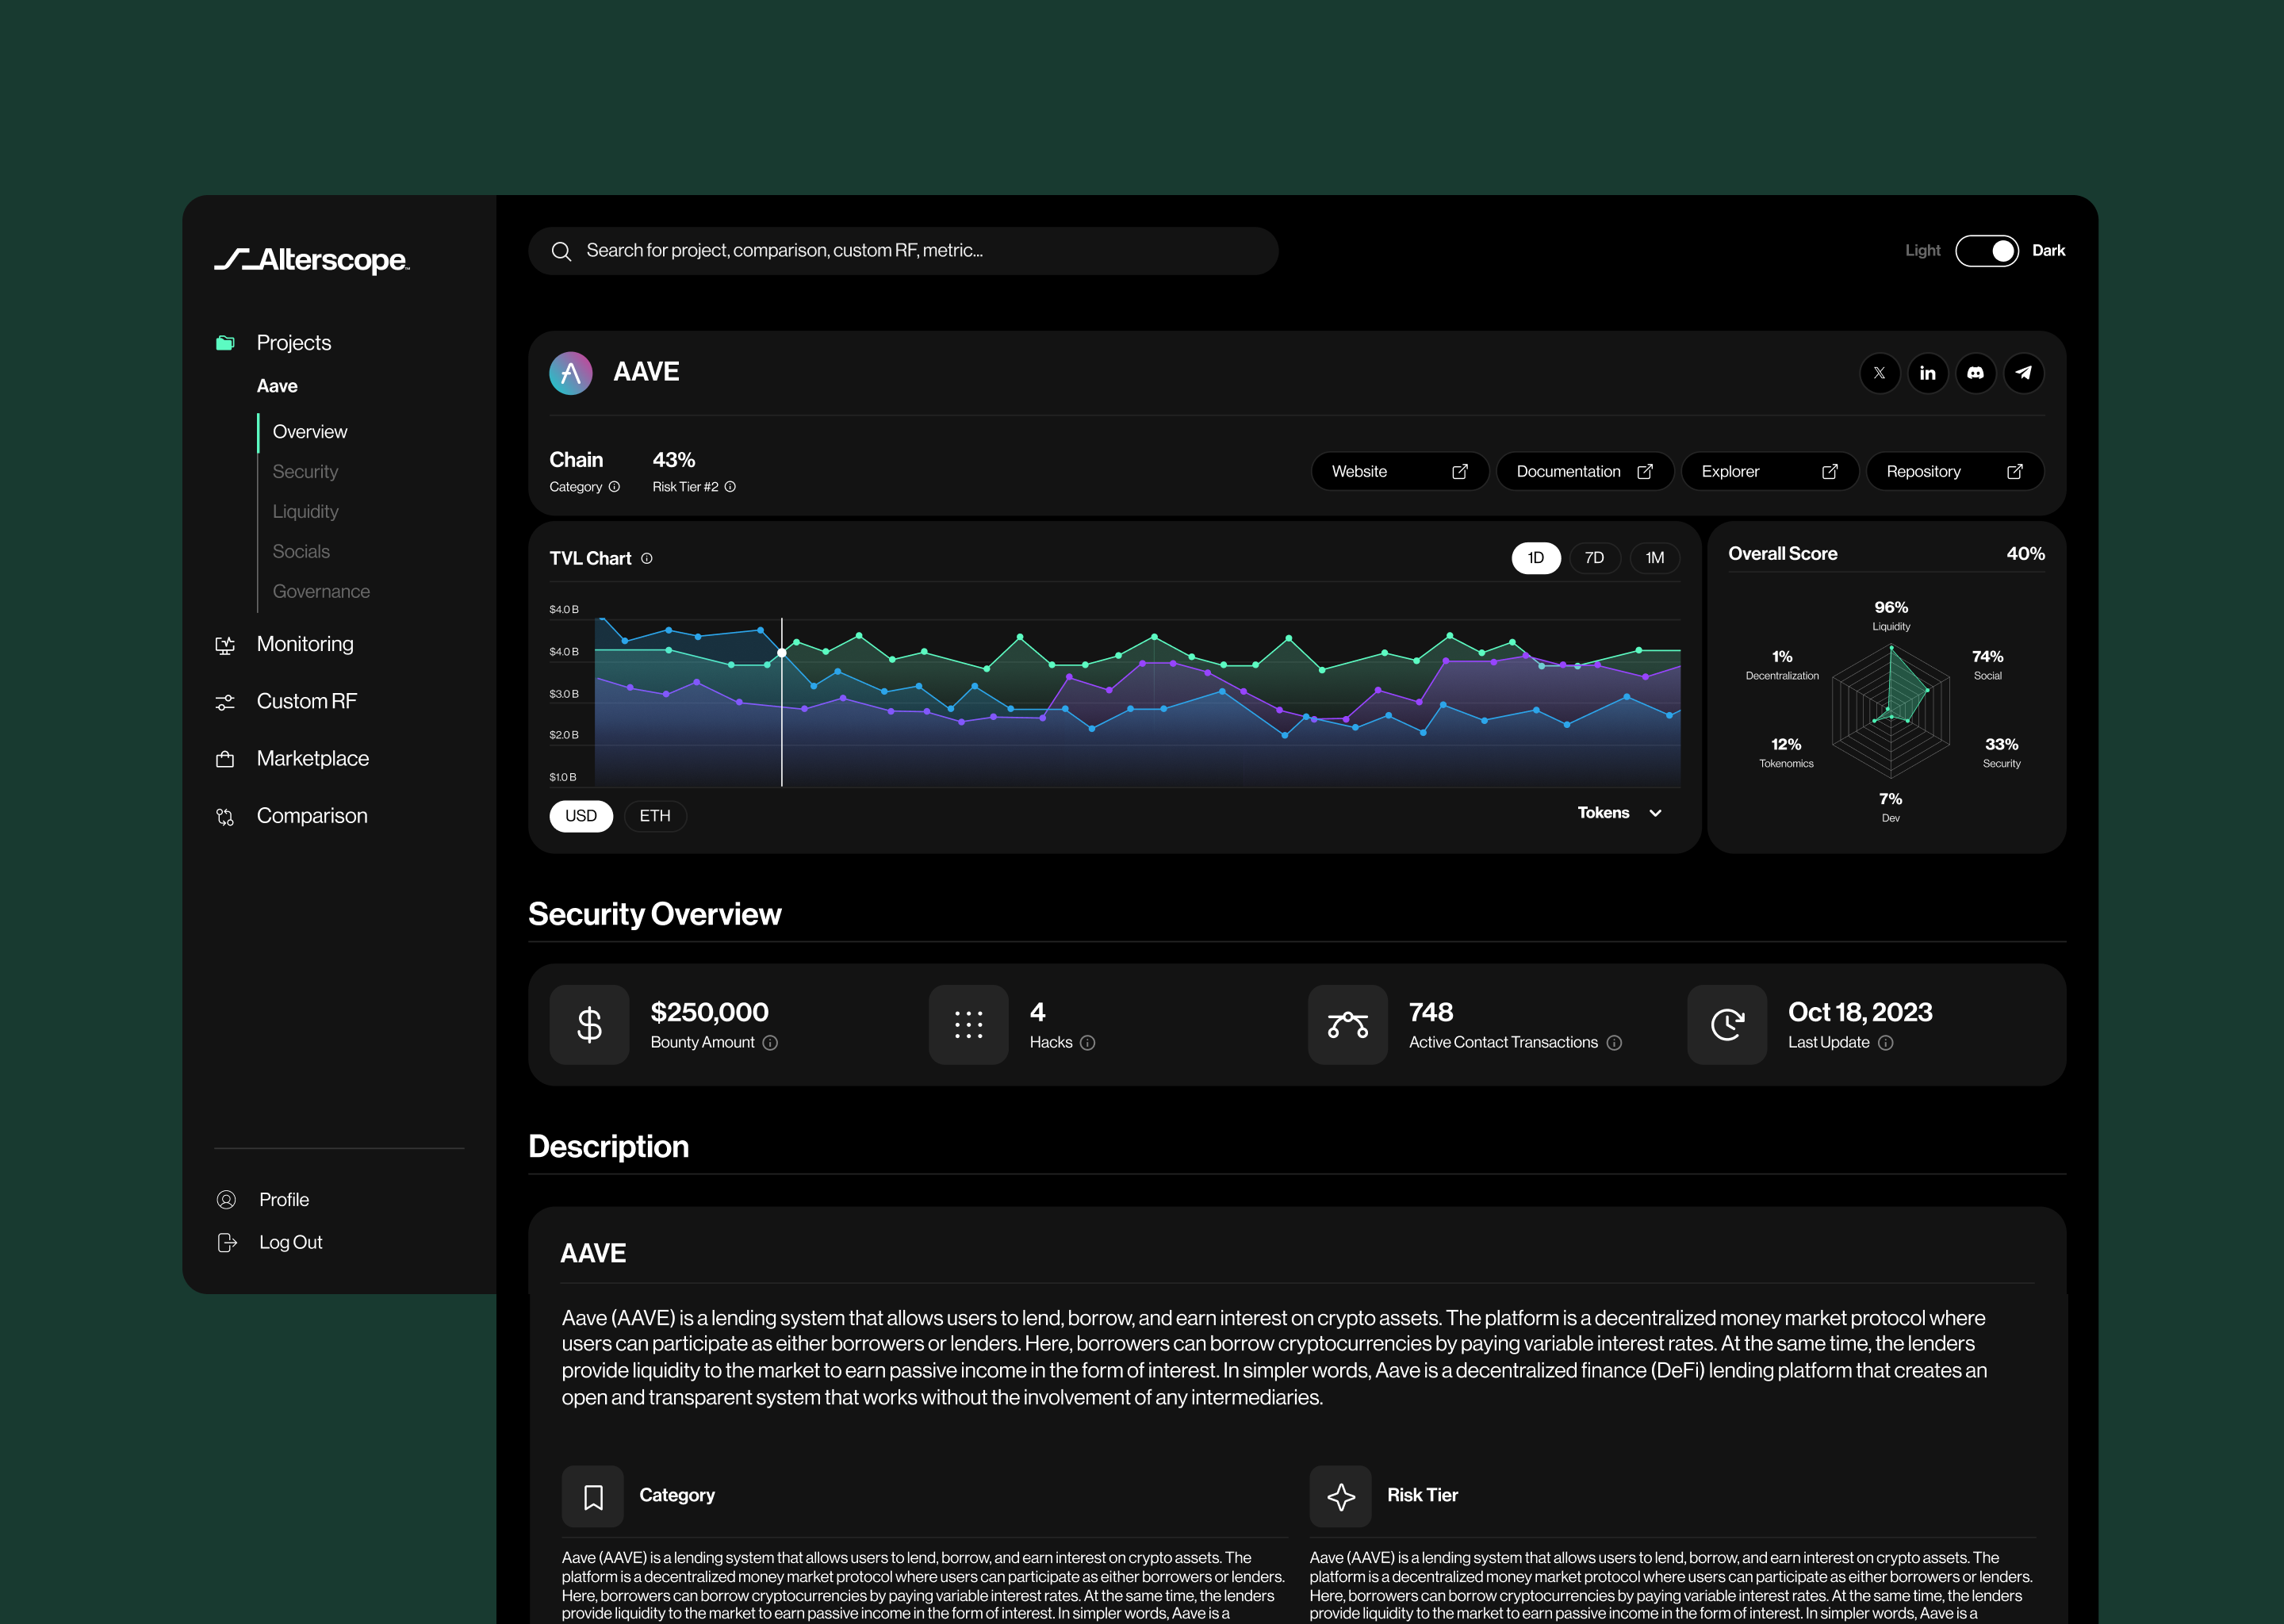Viewport: 2284px width, 1624px height.
Task: Open the Telegram icon for AAVE
Action: pyautogui.click(x=2024, y=372)
